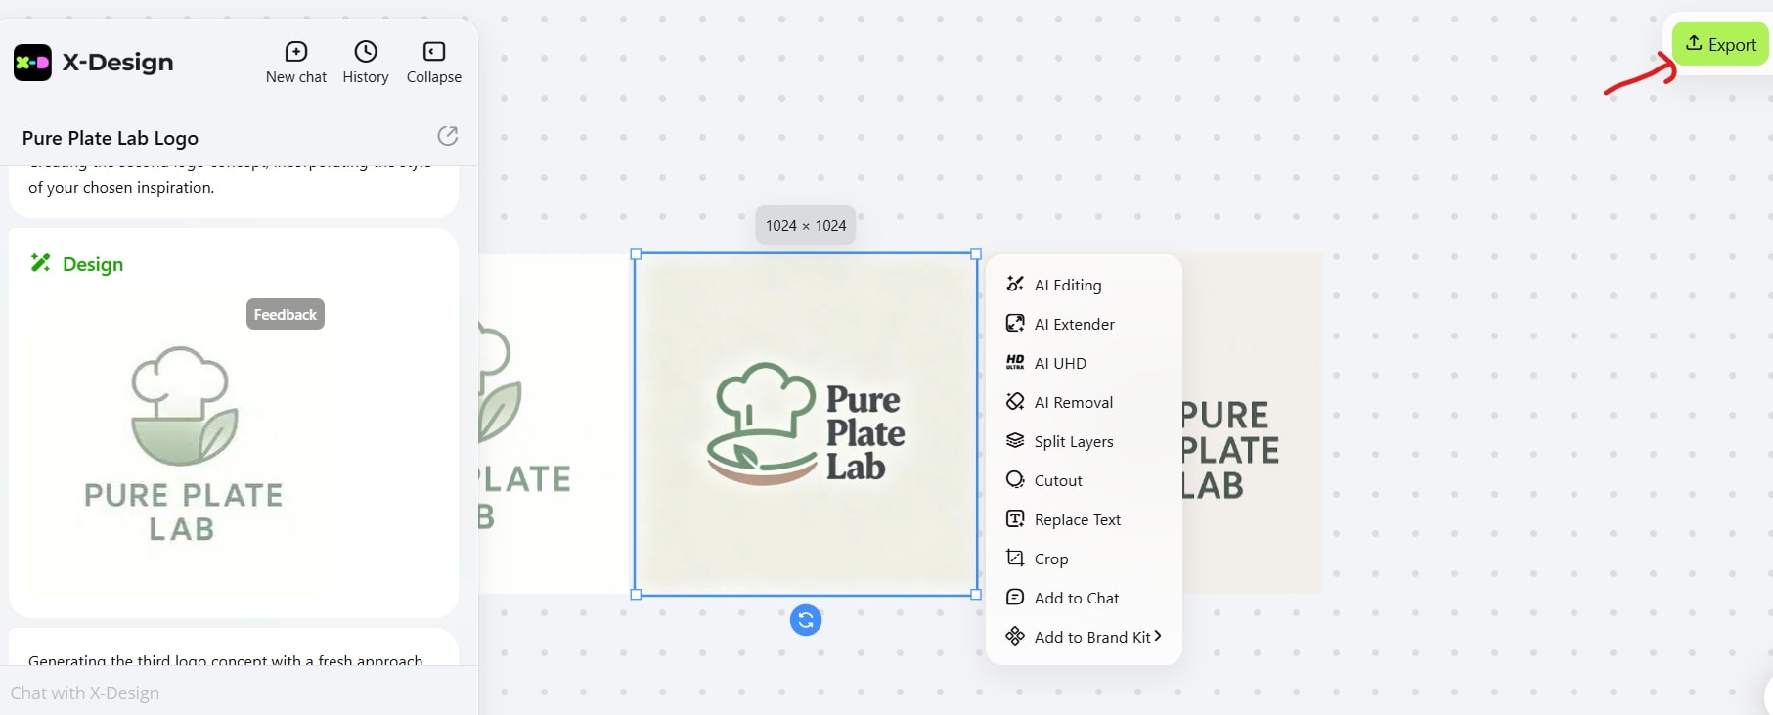Image resolution: width=1773 pixels, height=715 pixels.
Task: Add selected image to chat
Action: pos(1076,598)
